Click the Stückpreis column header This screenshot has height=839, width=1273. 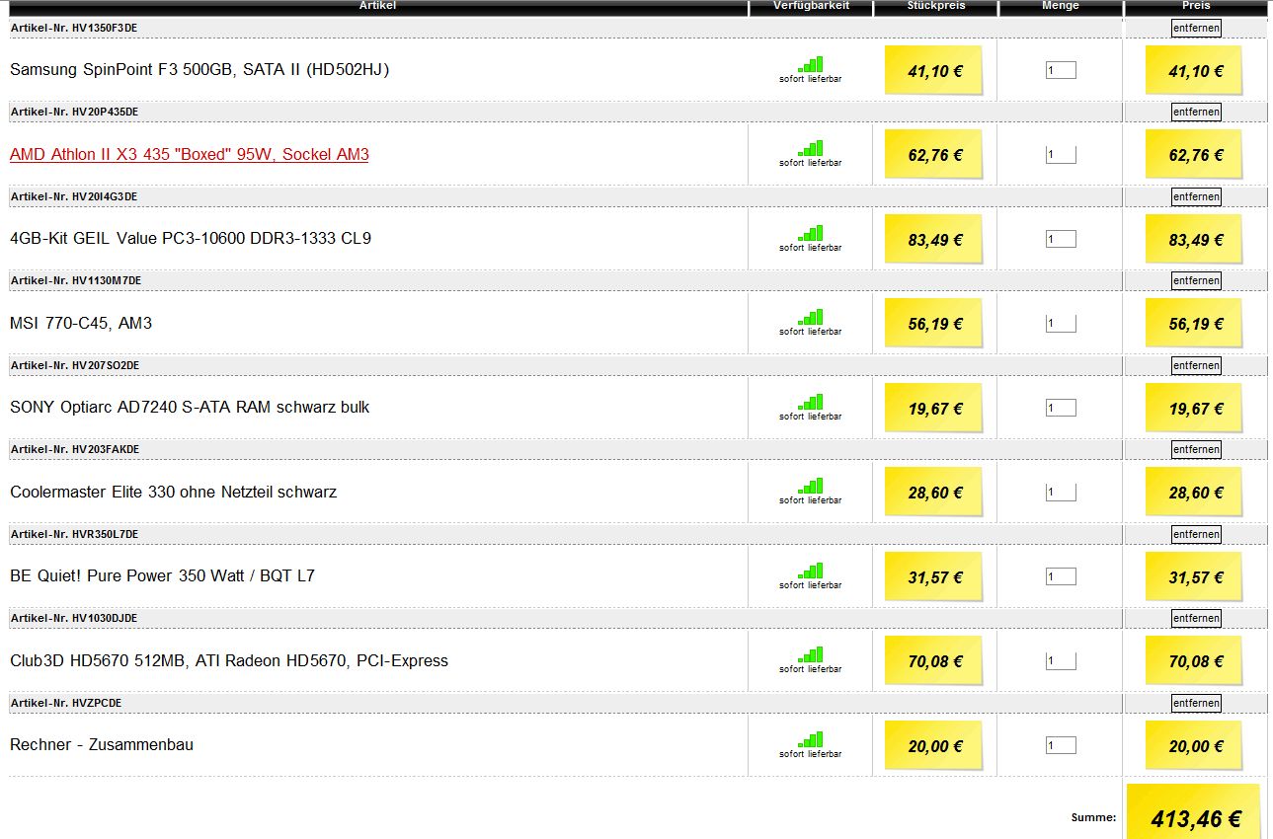pos(936,7)
